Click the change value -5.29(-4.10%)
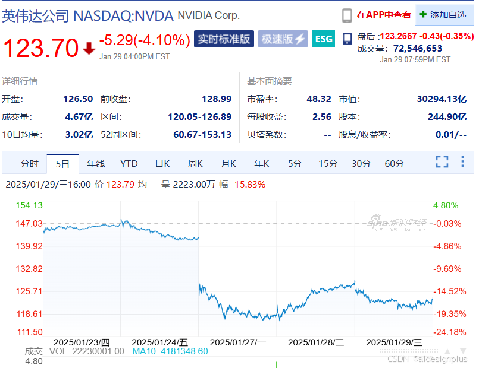 coord(145,40)
